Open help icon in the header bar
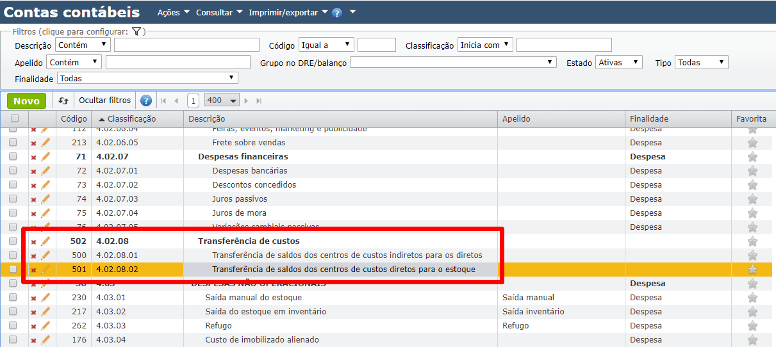Image resolution: width=776 pixels, height=347 pixels. (337, 13)
